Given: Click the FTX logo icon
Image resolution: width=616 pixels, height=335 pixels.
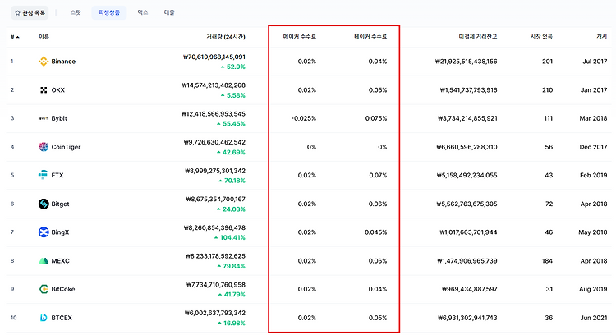Looking at the screenshot, I should click(44, 175).
